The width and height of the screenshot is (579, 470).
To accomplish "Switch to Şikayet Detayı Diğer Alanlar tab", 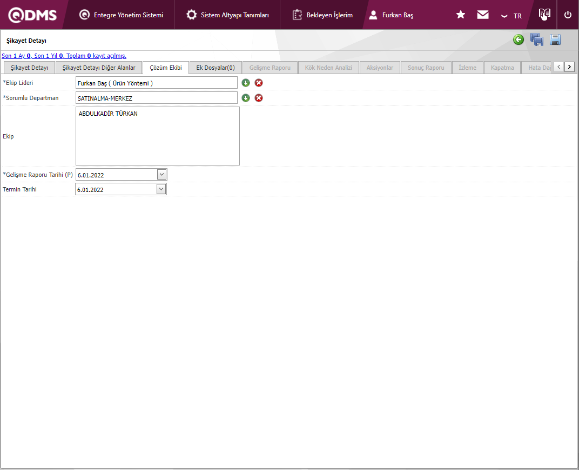I will pos(99,68).
